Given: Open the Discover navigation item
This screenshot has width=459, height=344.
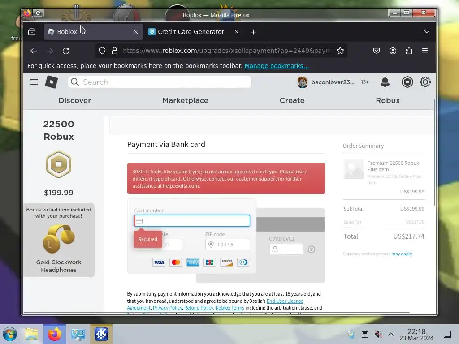Looking at the screenshot, I should pyautogui.click(x=75, y=100).
